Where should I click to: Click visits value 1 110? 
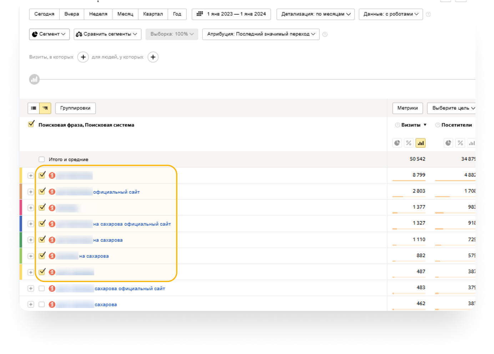tap(419, 240)
